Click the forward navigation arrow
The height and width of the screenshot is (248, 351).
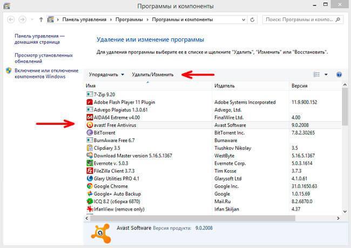(x=22, y=19)
